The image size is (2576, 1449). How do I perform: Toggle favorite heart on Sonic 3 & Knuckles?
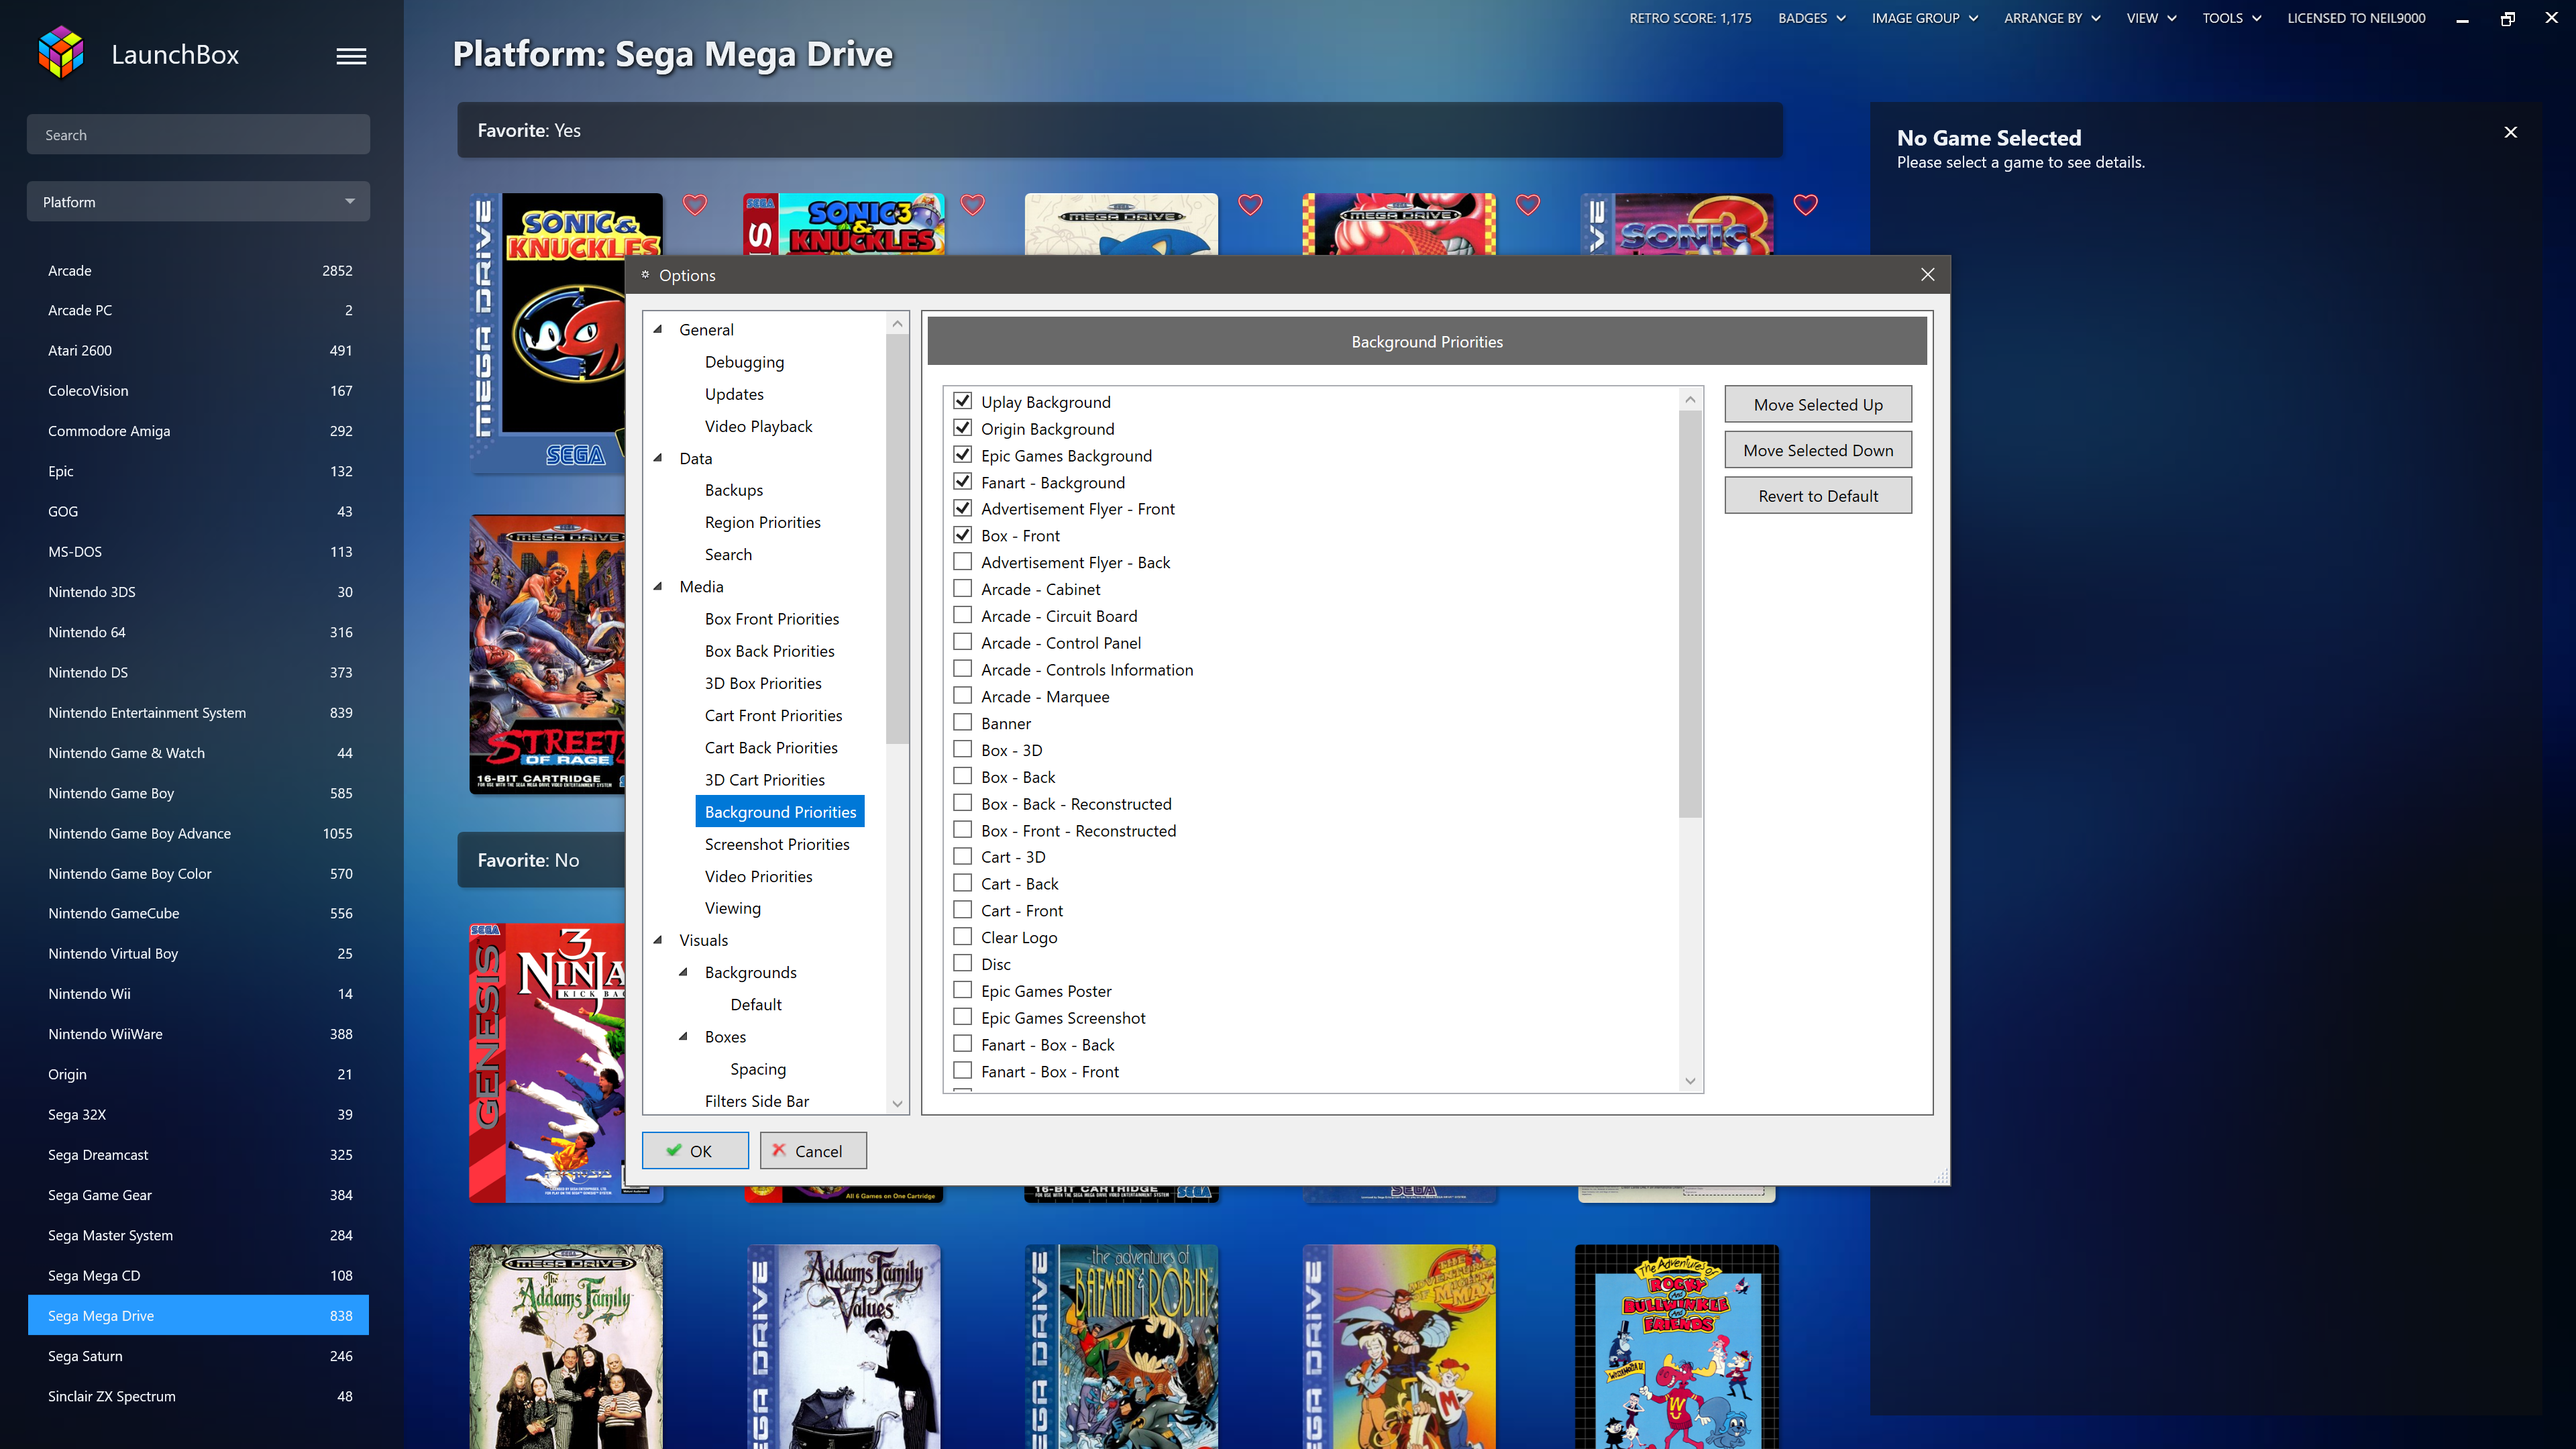pos(973,205)
